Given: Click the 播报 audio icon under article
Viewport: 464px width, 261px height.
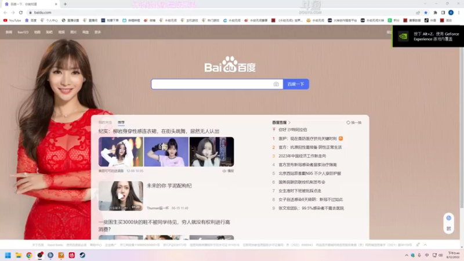Looking at the screenshot, I should point(228,171).
